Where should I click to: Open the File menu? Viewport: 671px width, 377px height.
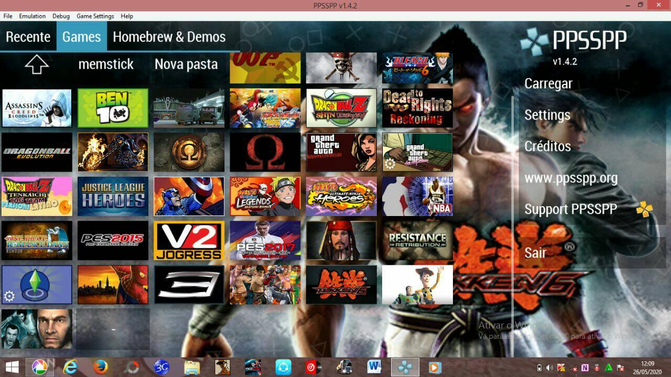click(x=8, y=16)
